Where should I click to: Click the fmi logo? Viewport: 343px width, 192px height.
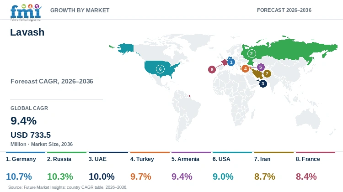pos(26,12)
